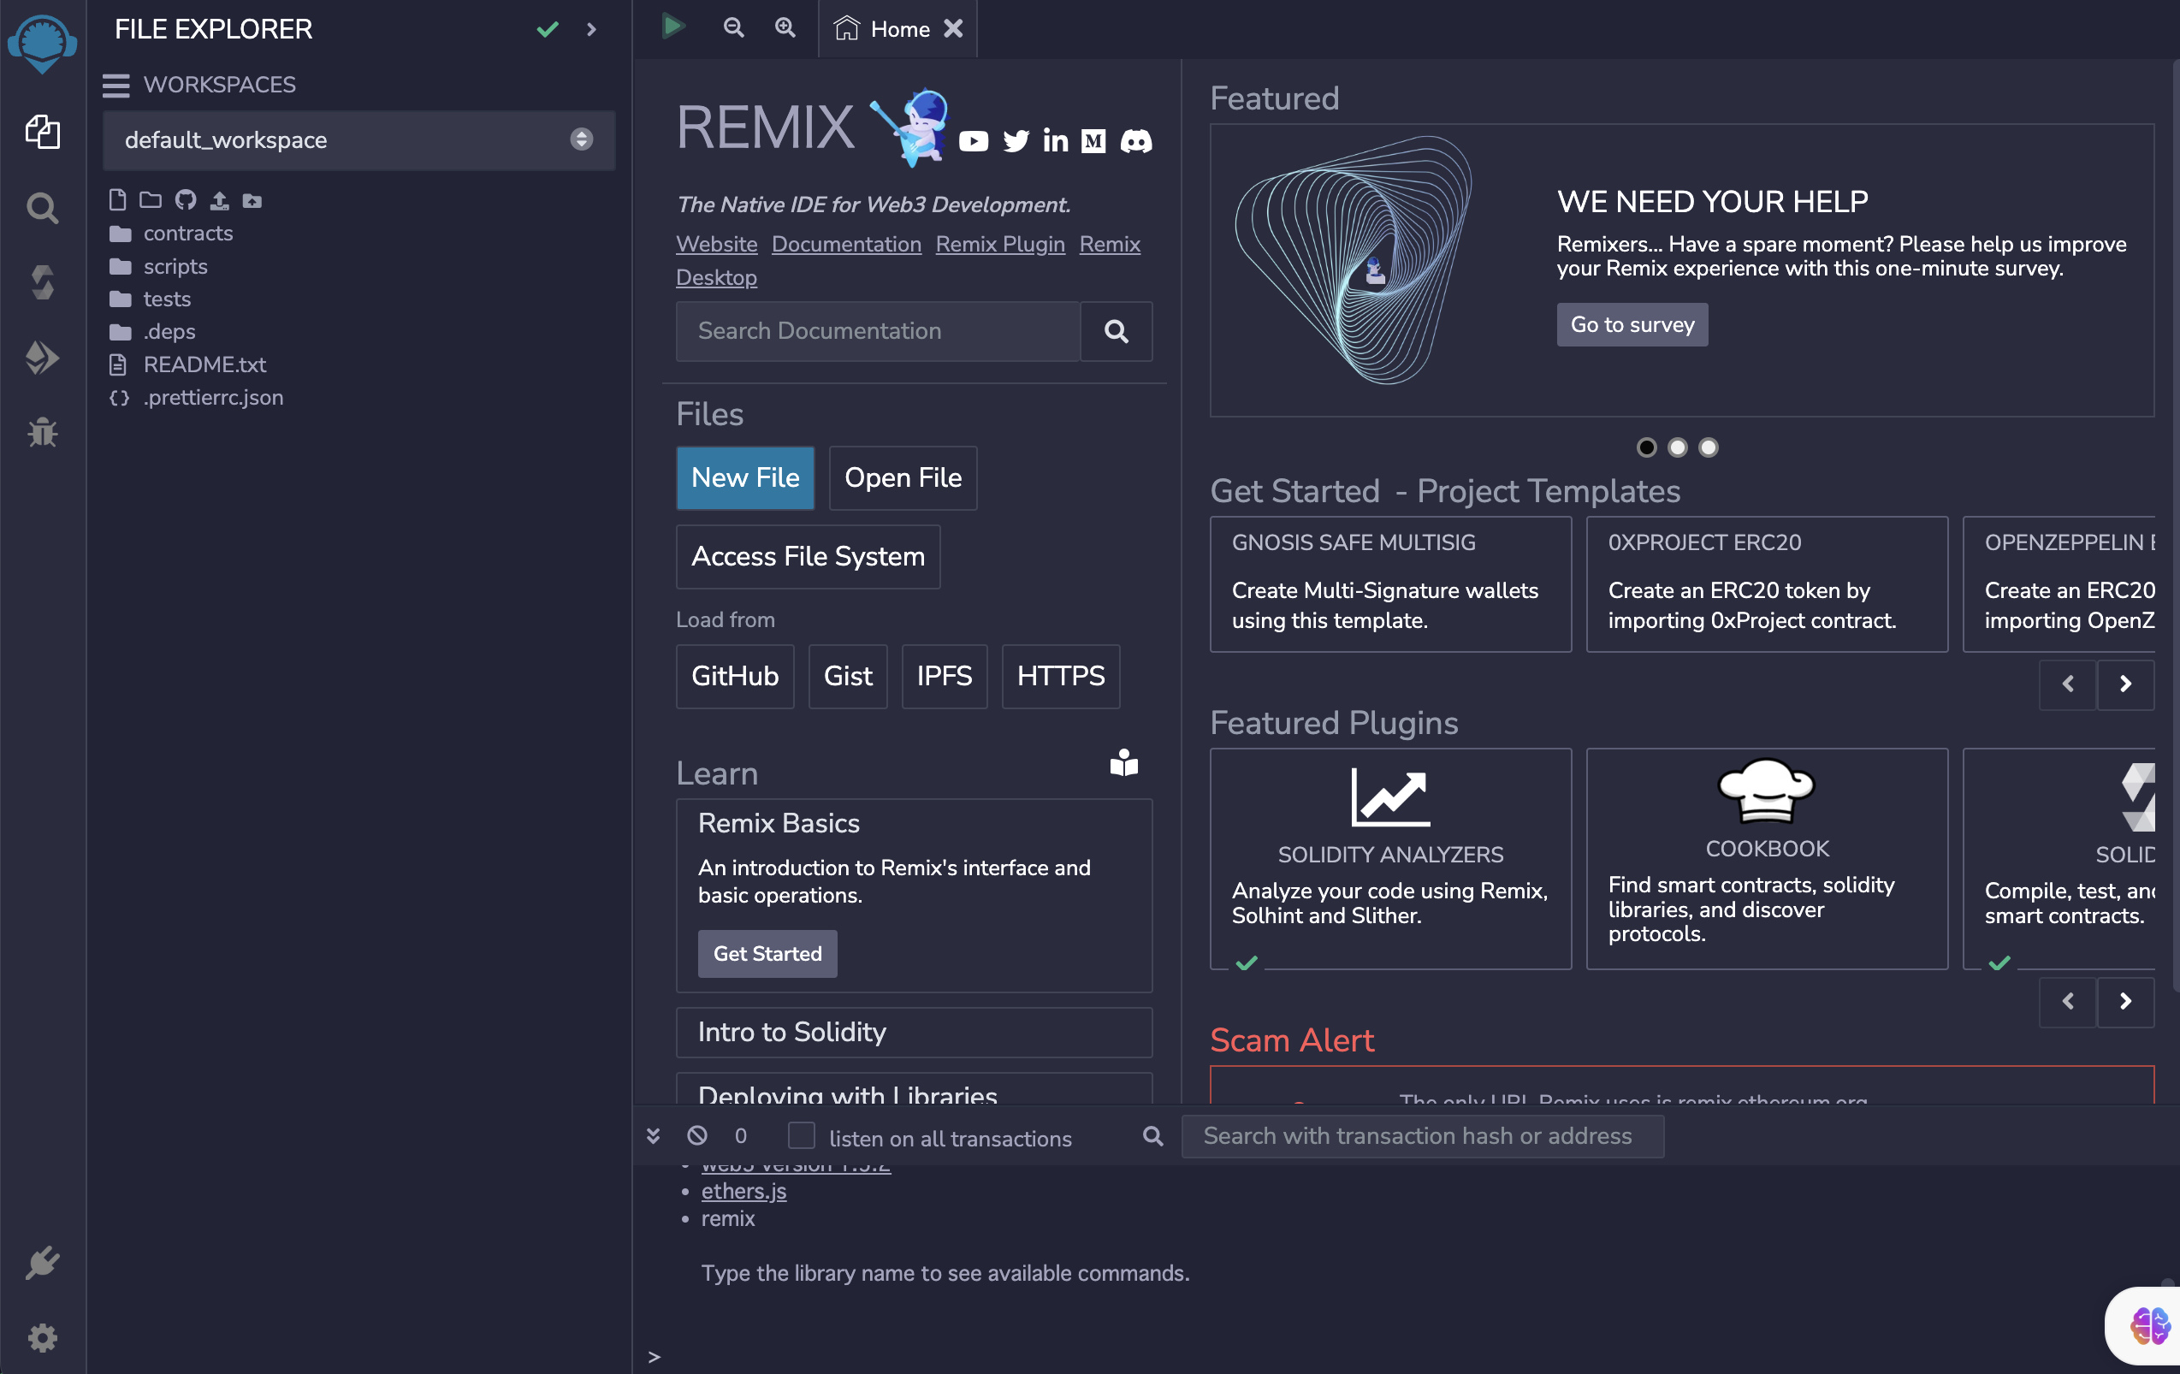Click the transaction hash search field

(1421, 1136)
